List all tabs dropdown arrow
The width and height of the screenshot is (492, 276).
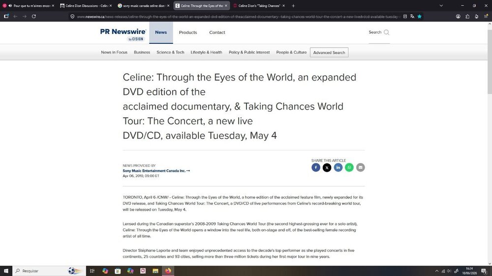(x=441, y=5)
